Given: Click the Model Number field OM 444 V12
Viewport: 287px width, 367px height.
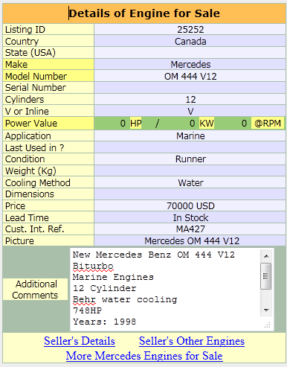Looking at the screenshot, I should (190, 76).
